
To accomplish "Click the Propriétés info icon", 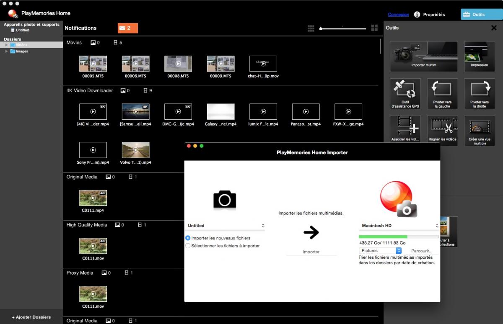I will [x=417, y=14].
